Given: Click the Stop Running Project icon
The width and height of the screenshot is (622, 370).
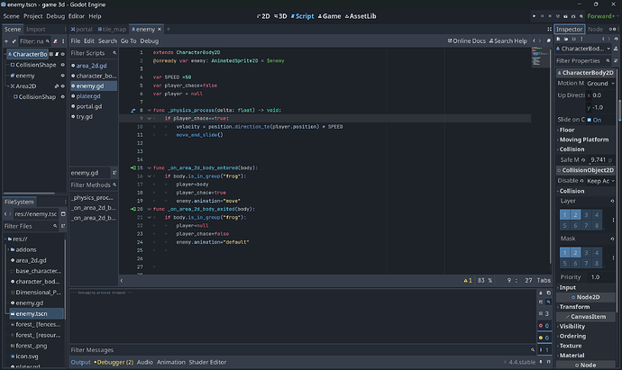Looking at the screenshot, I should [x=550, y=16].
